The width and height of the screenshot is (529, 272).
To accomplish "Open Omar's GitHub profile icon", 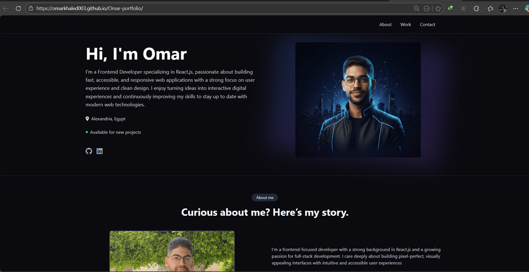I will [x=89, y=151].
